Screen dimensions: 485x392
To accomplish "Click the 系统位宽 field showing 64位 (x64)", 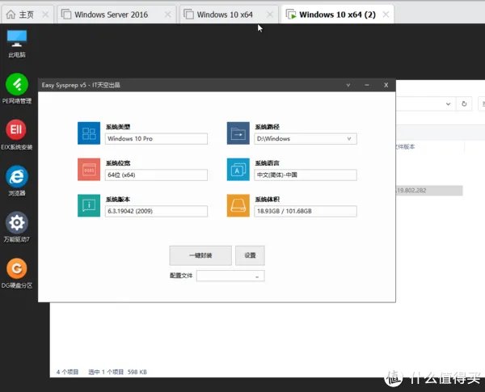I will point(156,175).
